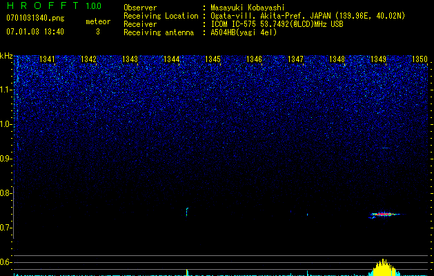Click the 0.6 kHz axis label
This screenshot has height=276, width=434.
click(x=6, y=262)
